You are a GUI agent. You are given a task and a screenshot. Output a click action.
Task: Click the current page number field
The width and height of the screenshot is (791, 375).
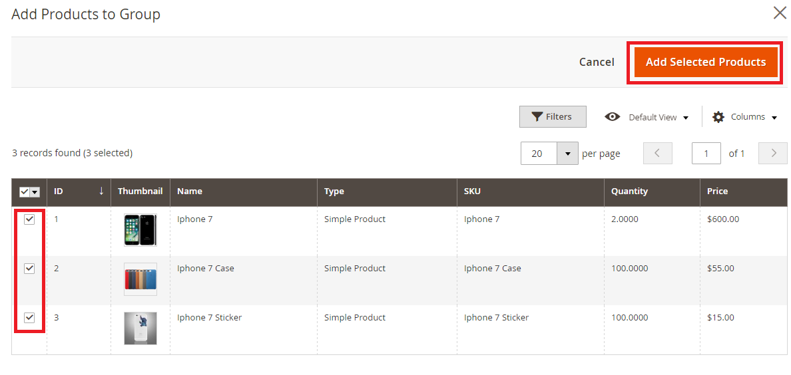click(x=706, y=153)
